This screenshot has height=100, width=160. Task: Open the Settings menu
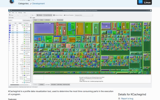coord(20,13)
